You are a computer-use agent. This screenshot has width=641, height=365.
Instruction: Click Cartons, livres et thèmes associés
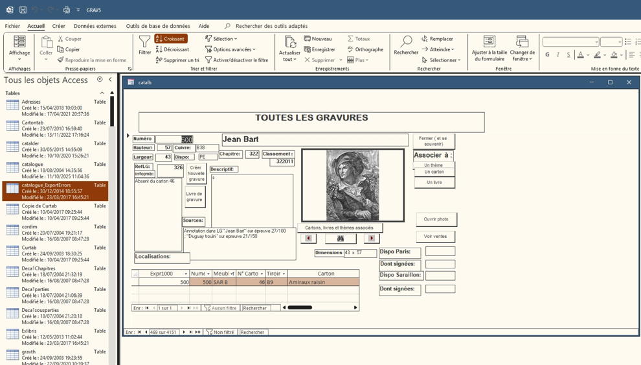pos(340,228)
